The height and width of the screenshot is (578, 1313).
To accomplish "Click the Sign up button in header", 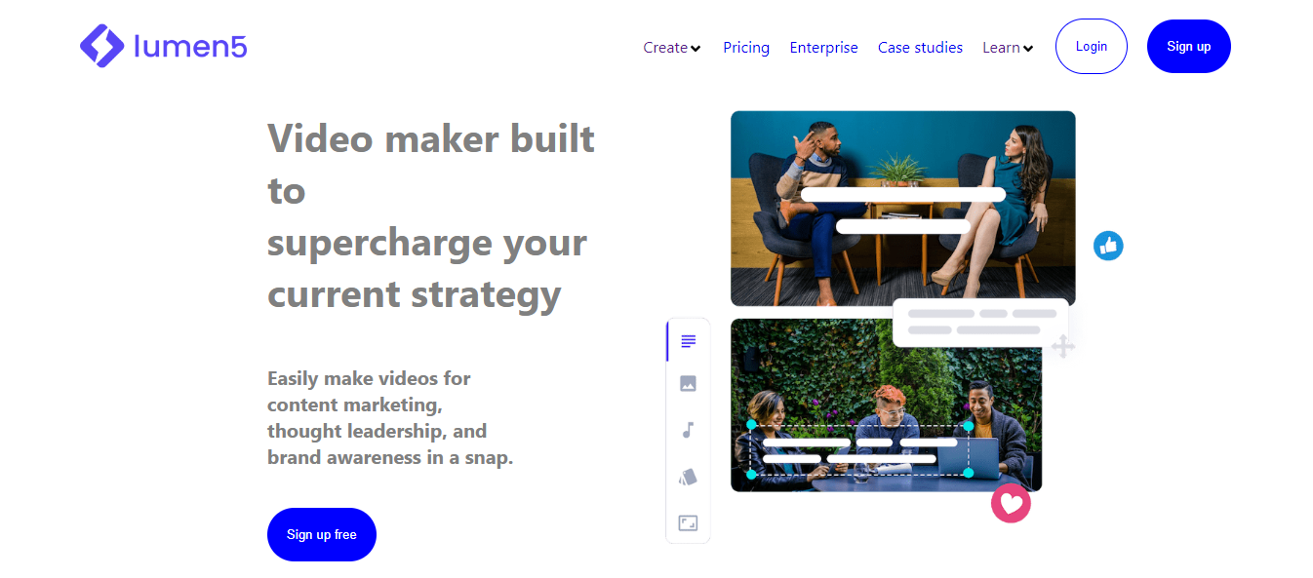I will coord(1189,46).
